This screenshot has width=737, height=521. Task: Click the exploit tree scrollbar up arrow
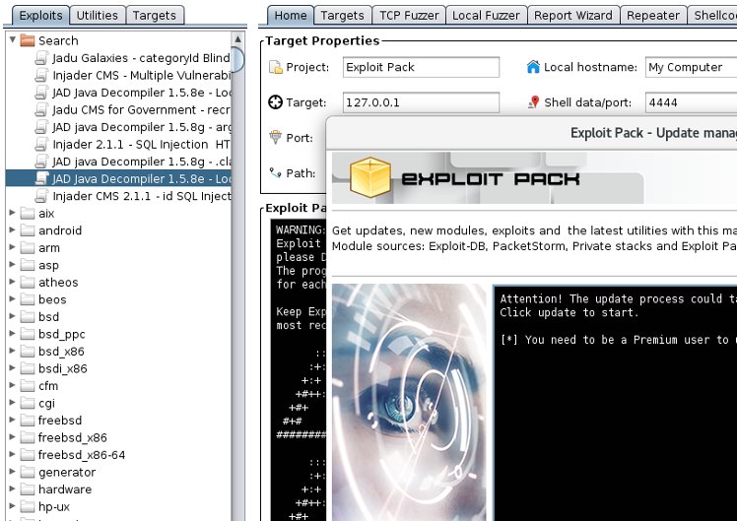(x=237, y=38)
